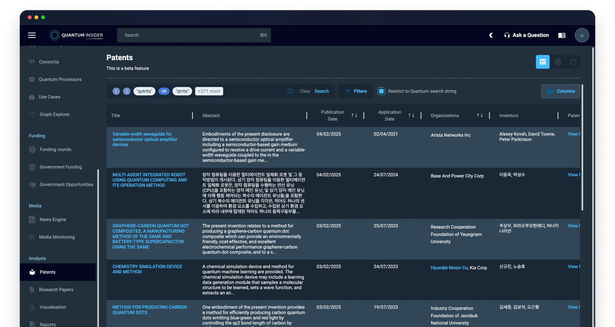Select the "qutrits" search chip
The image size is (615, 327).
(x=144, y=91)
